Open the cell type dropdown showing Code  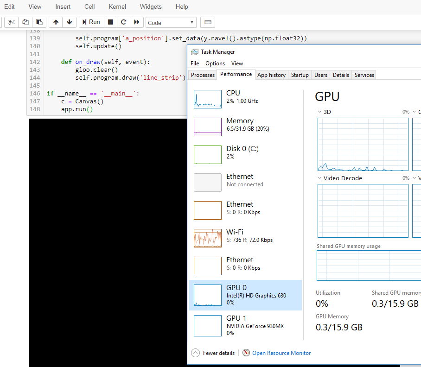[x=171, y=22]
